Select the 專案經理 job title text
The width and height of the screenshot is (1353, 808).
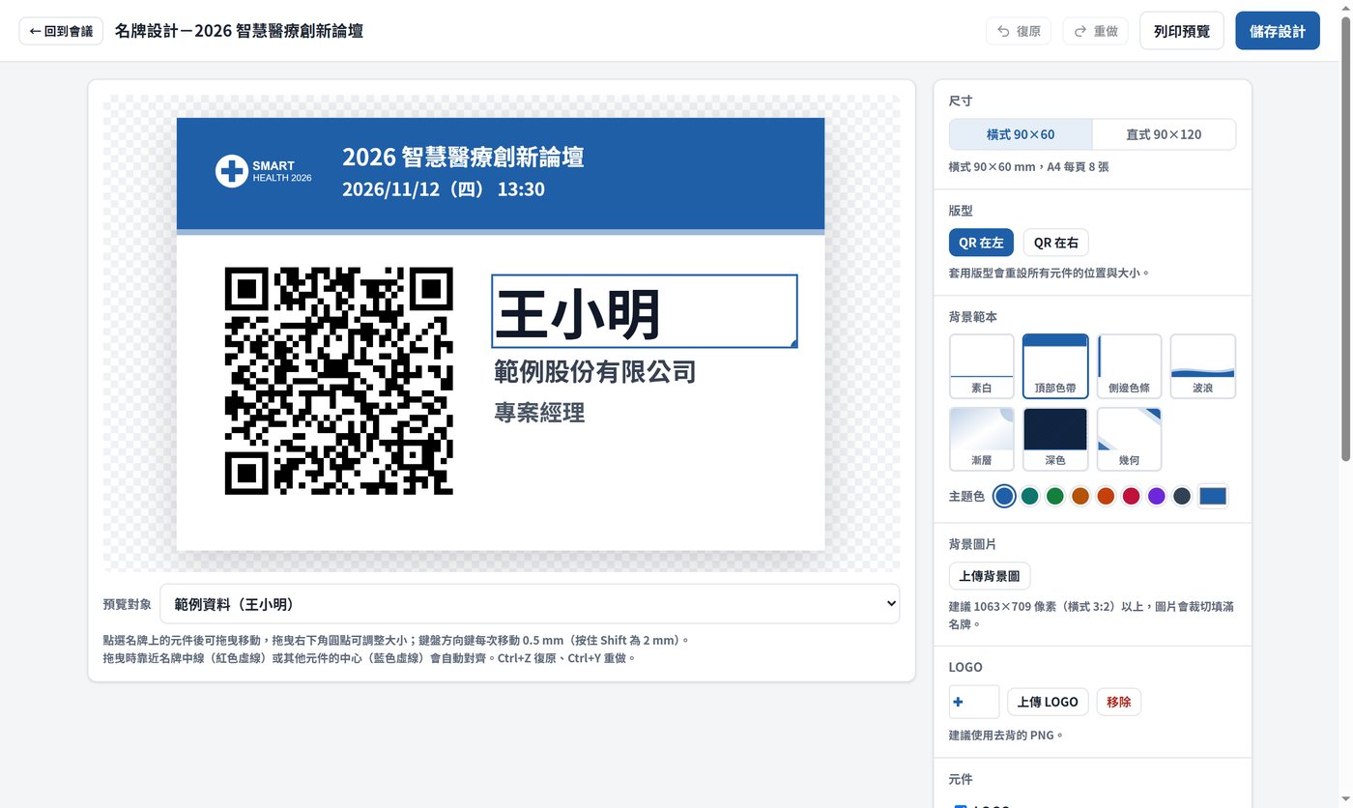[539, 413]
